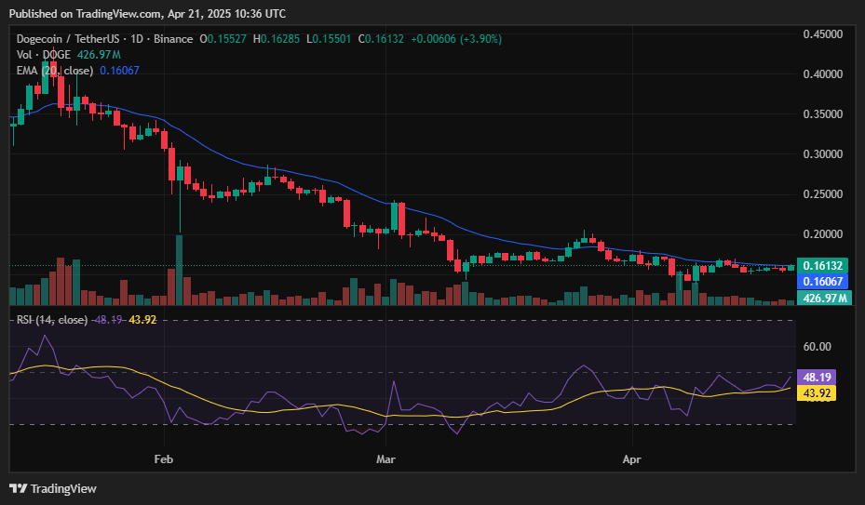This screenshot has width=865, height=505.
Task: Click the 426.97M volume axis label
Action: pos(824,299)
